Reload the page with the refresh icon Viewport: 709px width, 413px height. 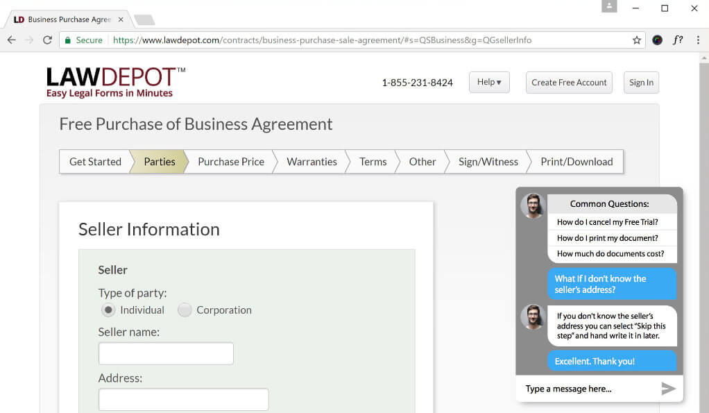pos(47,40)
